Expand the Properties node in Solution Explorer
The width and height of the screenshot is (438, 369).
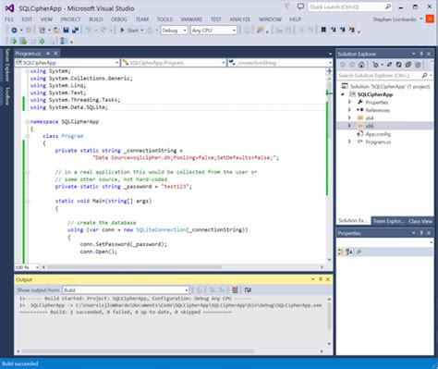(349, 102)
